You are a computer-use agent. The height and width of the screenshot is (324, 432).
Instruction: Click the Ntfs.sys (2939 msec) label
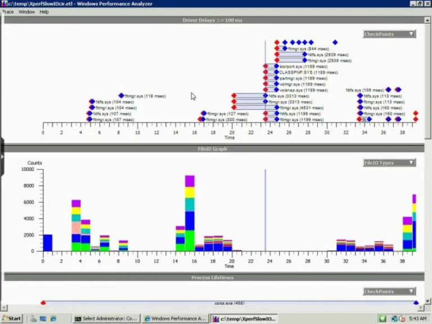pyautogui.click(x=328, y=55)
